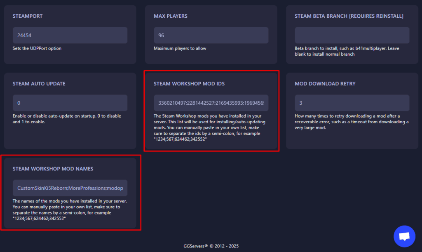Focus the Steam Workshop Mod Names field
422x252 pixels.
pos(70,188)
